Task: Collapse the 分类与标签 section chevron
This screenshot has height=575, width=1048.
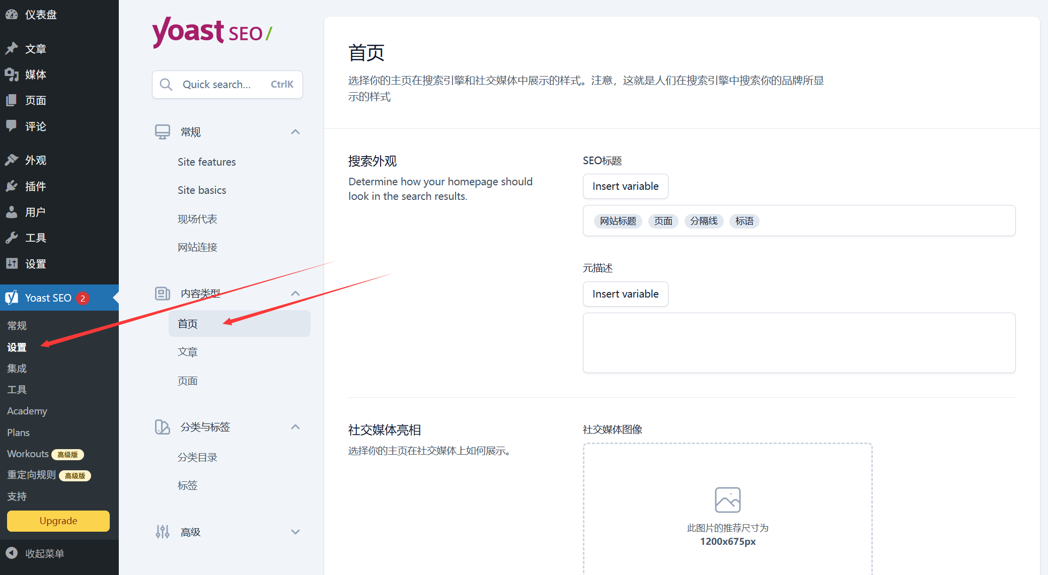Action: 295,427
